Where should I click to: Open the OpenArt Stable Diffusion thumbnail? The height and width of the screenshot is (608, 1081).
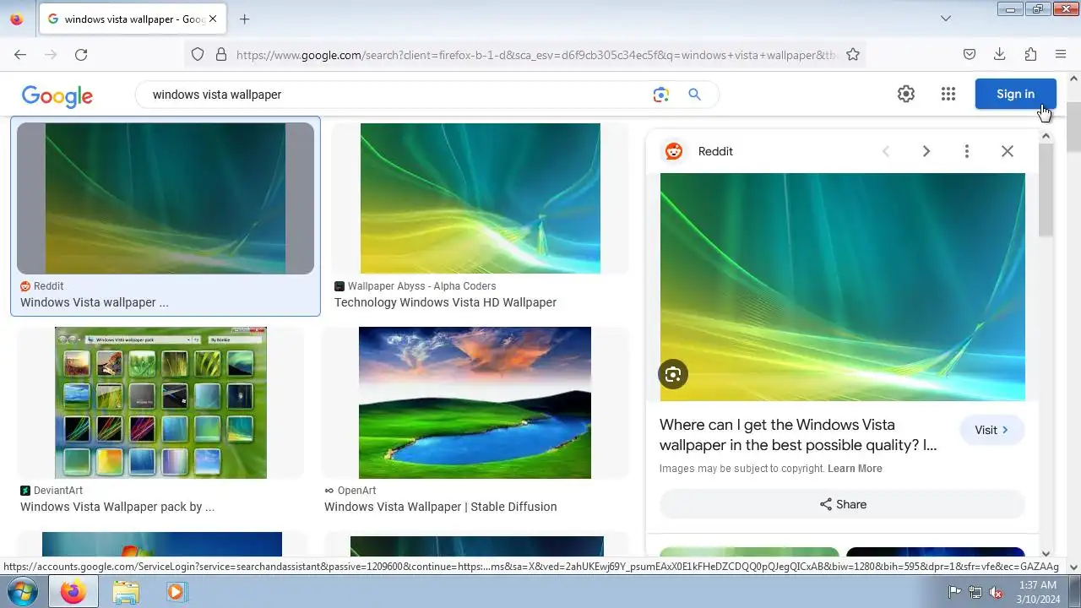pos(475,403)
